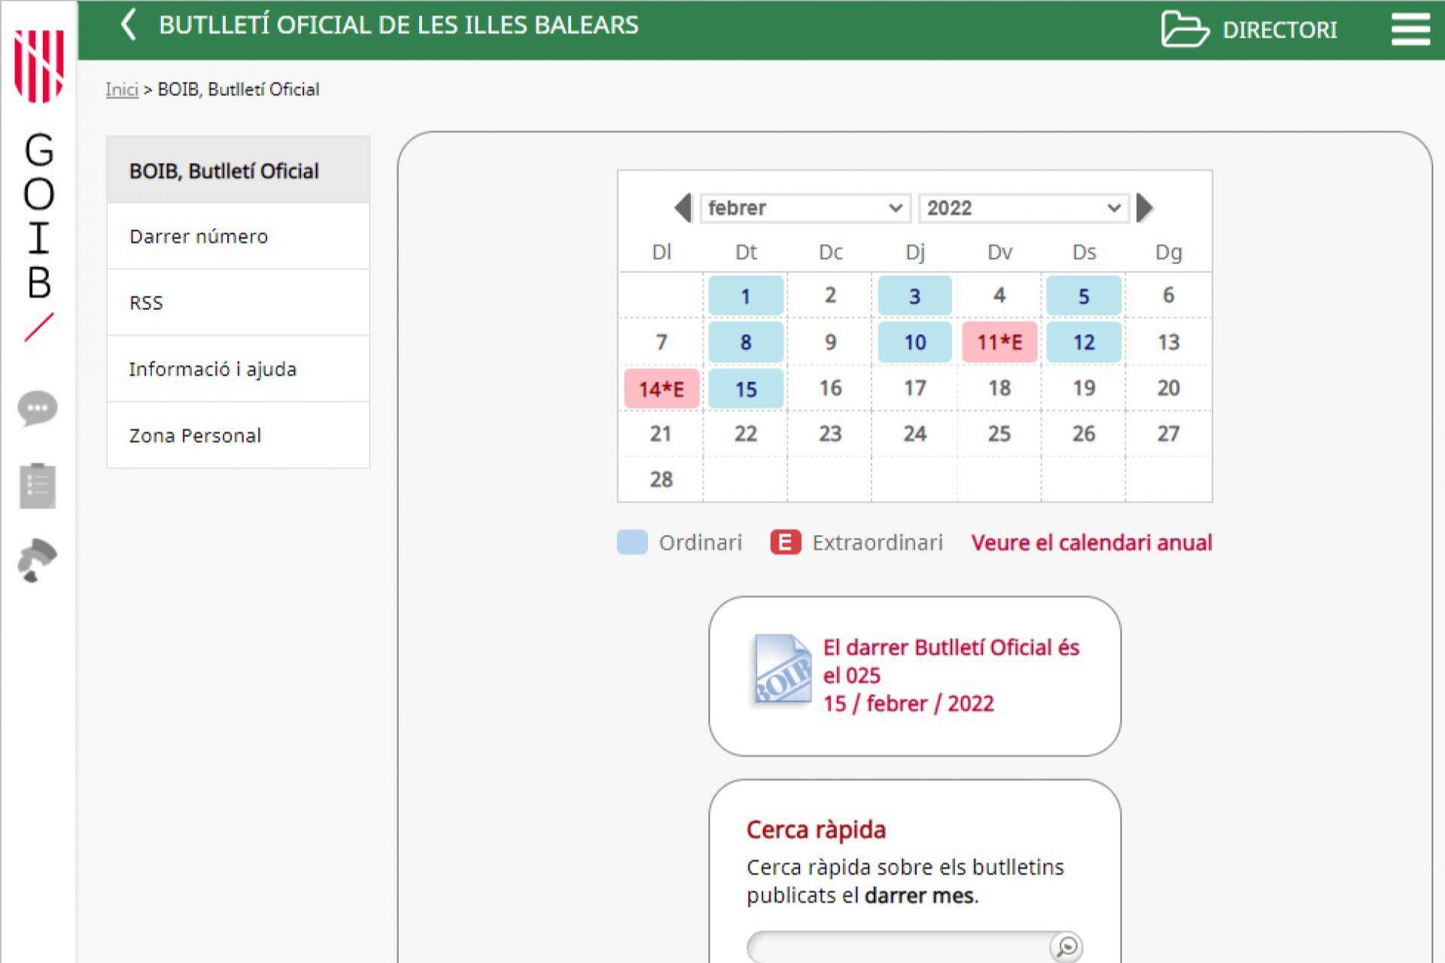Open Zona Personal in the side menu
The width and height of the screenshot is (1445, 963).
238,435
